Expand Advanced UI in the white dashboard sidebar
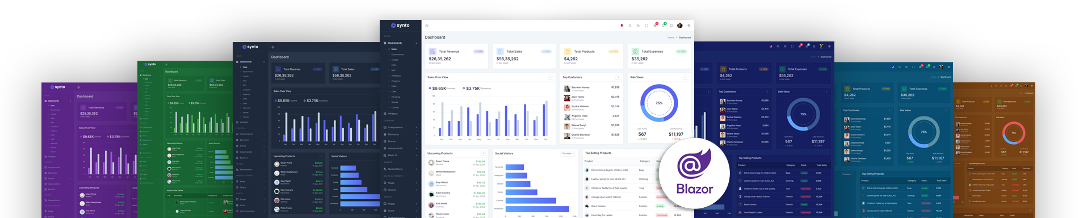1079x218 pixels. click(400, 148)
